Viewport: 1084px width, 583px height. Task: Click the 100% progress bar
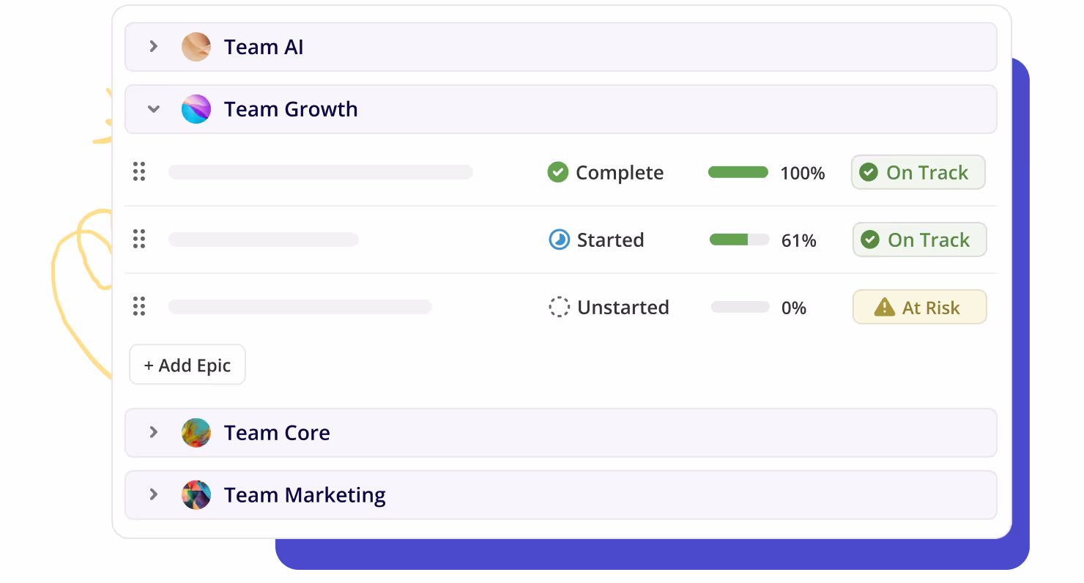tap(738, 172)
